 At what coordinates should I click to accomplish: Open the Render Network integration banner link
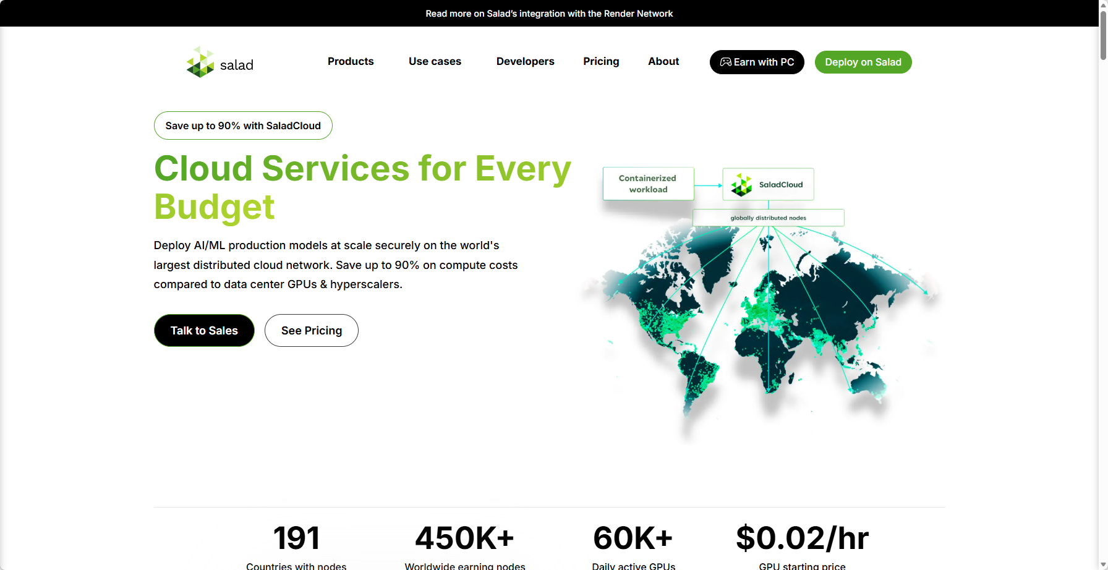pos(549,14)
